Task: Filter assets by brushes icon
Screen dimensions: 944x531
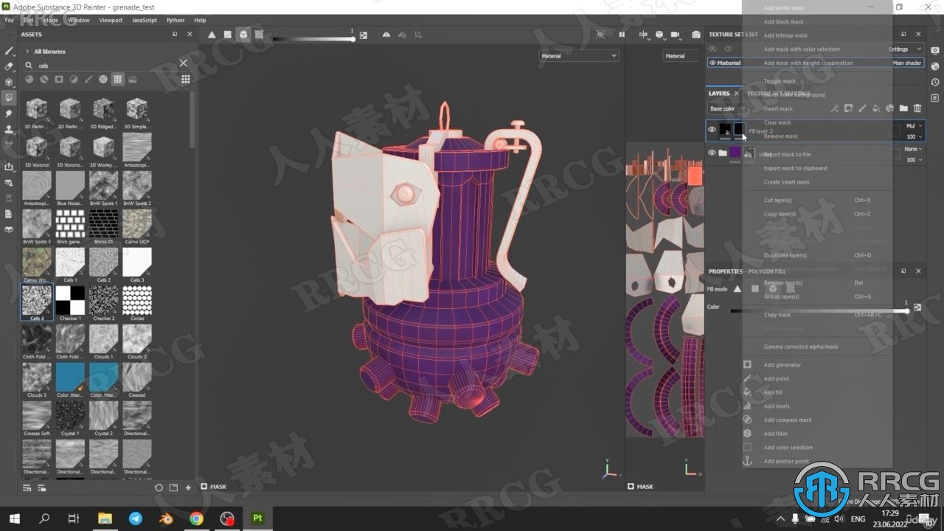Action: (x=88, y=80)
